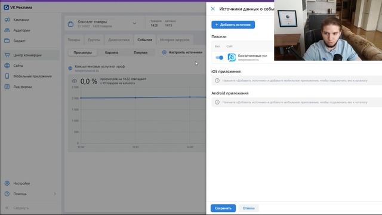Image resolution: width=382 pixels, height=215 pixels.
Task: Click the VK Реклама logo
Action: pos(18,7)
